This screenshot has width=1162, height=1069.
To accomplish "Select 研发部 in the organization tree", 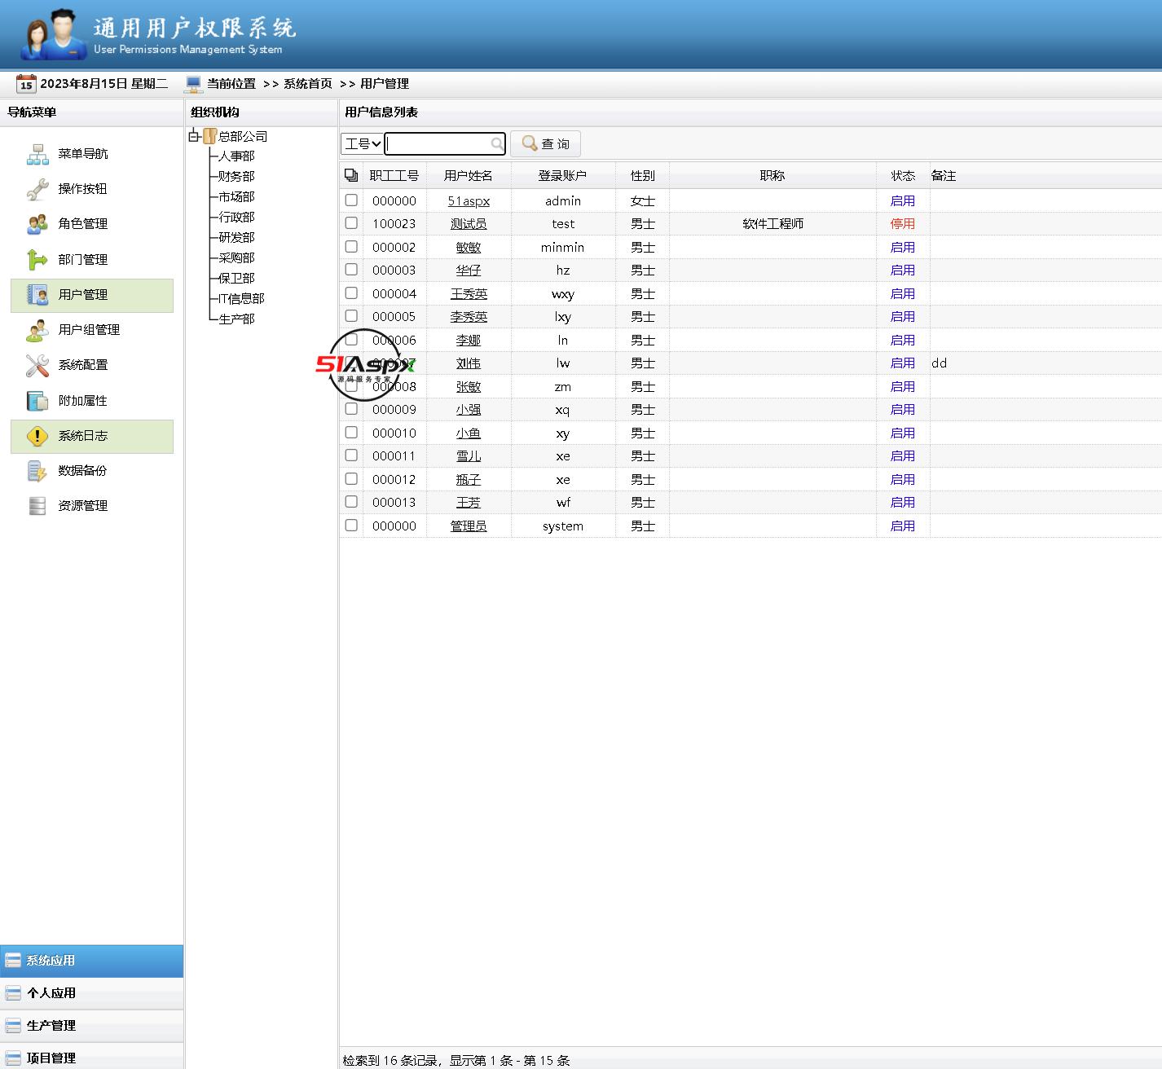I will pyautogui.click(x=236, y=238).
